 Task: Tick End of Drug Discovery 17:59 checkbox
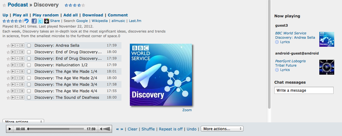29,59
